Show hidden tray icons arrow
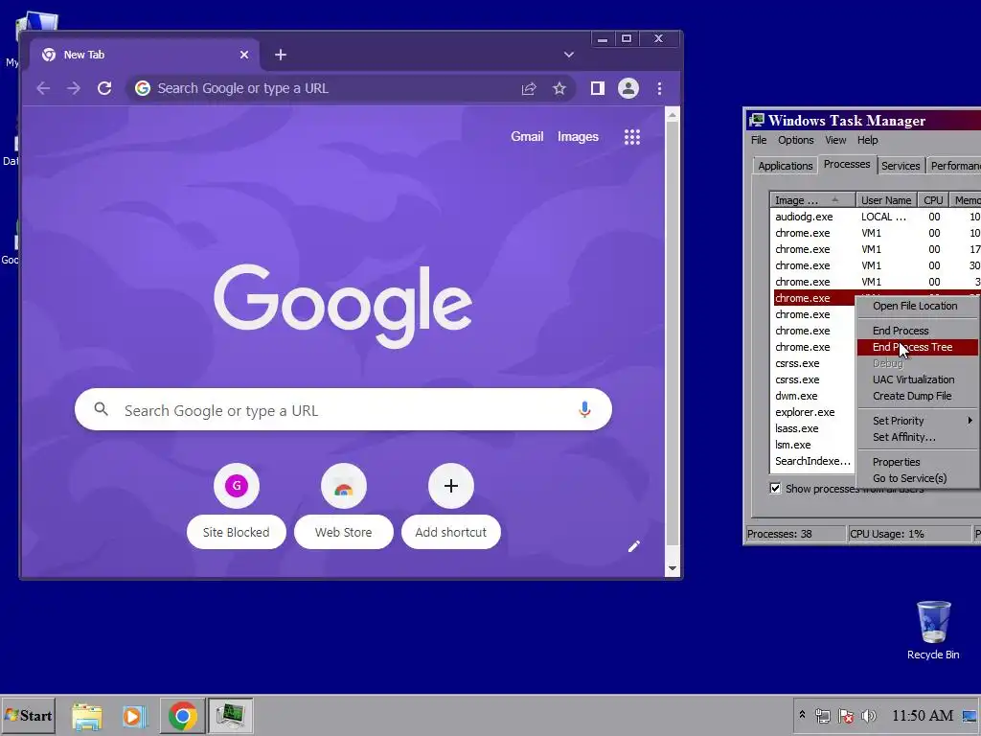The image size is (981, 736). pos(802,715)
